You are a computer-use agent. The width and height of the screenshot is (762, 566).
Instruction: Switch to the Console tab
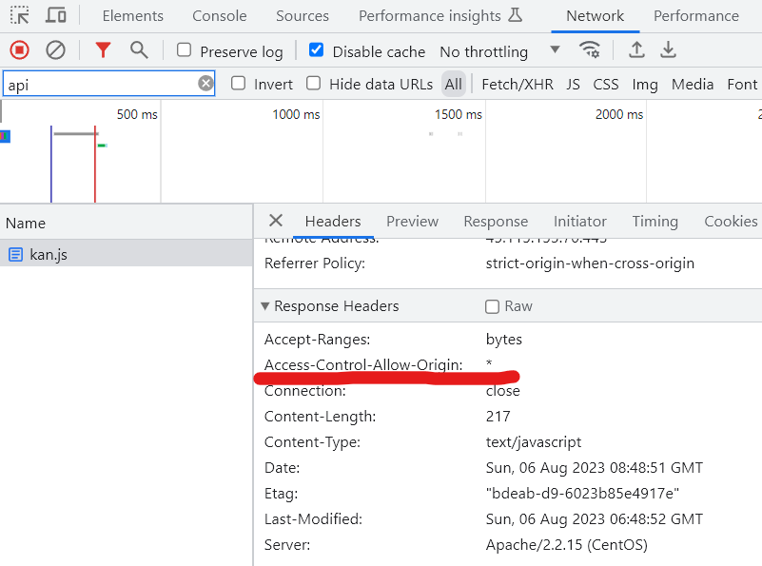click(x=220, y=16)
